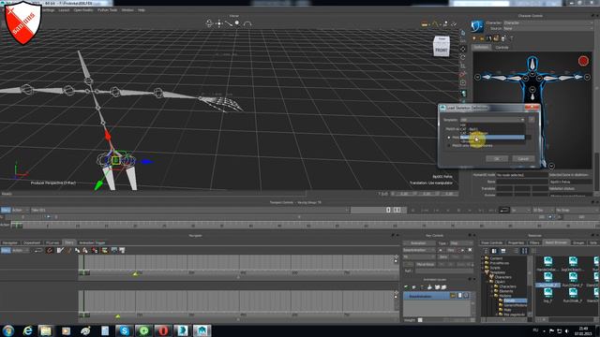
Task: Toggle the solo icon on BaseAnimation layer
Action: tap(459, 296)
